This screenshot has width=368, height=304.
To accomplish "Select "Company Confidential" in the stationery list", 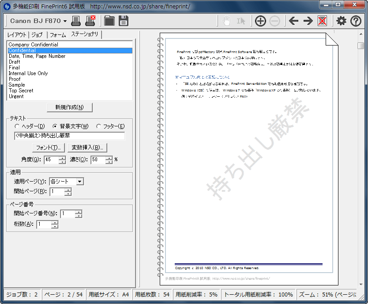I will coord(70,45).
